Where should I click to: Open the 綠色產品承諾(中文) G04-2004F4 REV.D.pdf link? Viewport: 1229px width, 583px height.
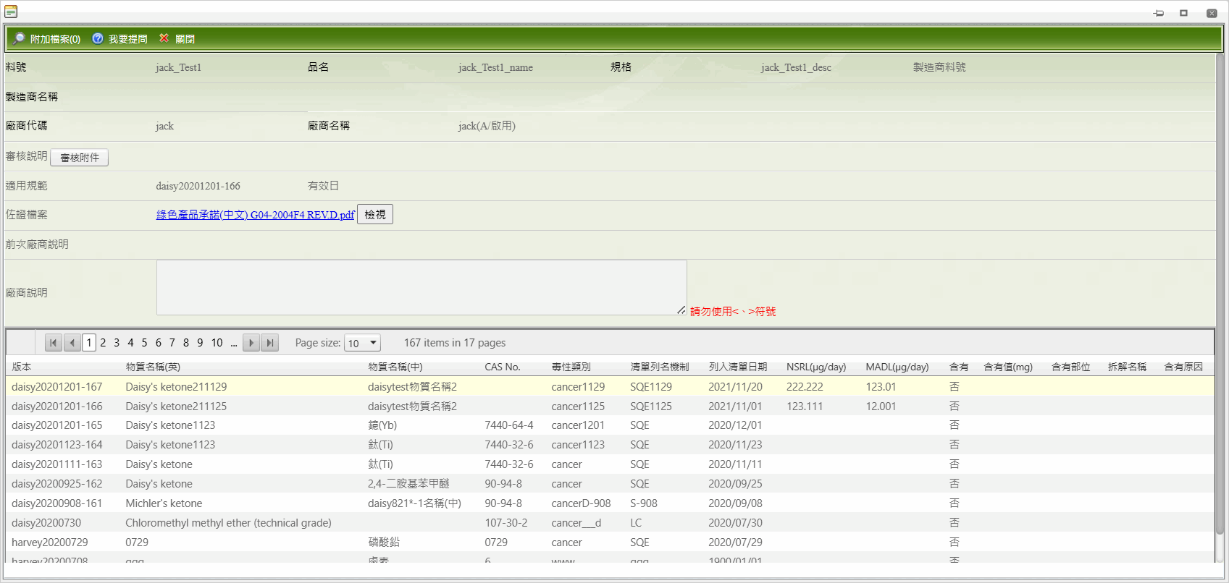255,215
